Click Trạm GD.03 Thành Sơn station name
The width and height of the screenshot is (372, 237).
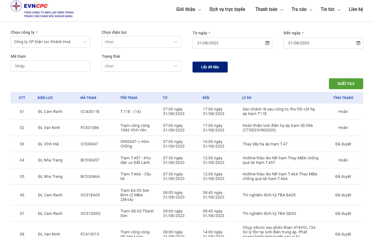pos(137,214)
